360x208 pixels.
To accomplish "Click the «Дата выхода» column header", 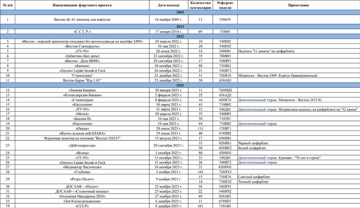I will coord(169,5).
